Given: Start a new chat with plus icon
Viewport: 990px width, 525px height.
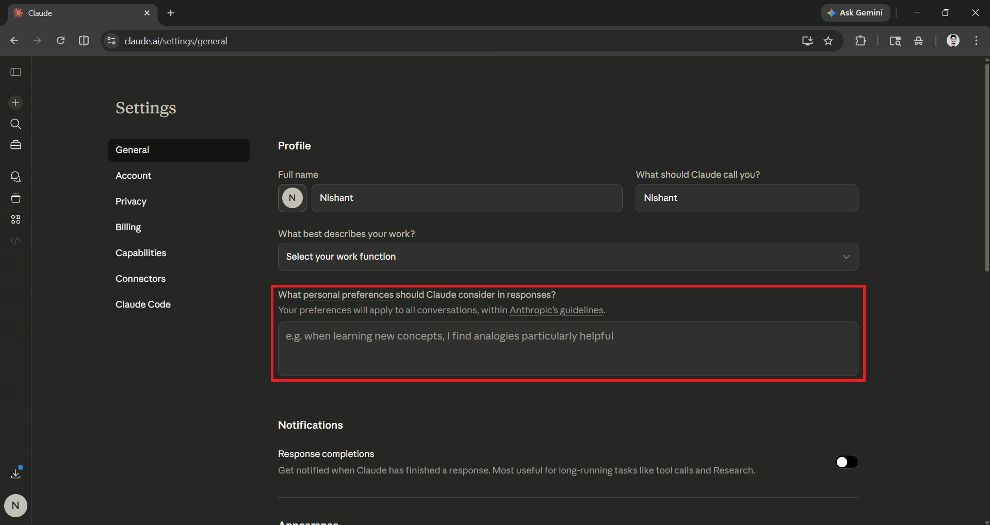Looking at the screenshot, I should coord(15,103).
